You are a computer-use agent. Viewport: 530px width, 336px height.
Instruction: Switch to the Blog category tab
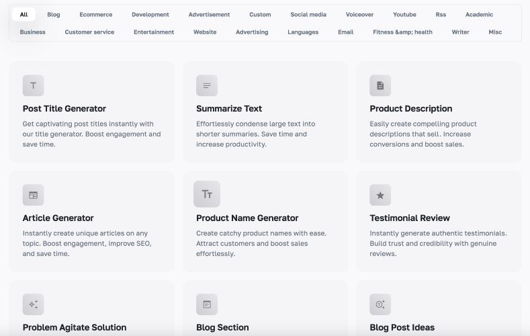click(54, 15)
